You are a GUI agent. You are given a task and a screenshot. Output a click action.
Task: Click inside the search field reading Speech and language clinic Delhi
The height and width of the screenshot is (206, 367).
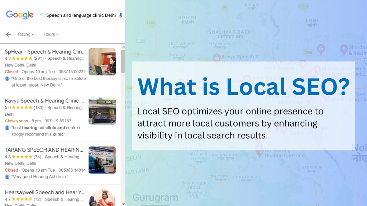(81, 15)
